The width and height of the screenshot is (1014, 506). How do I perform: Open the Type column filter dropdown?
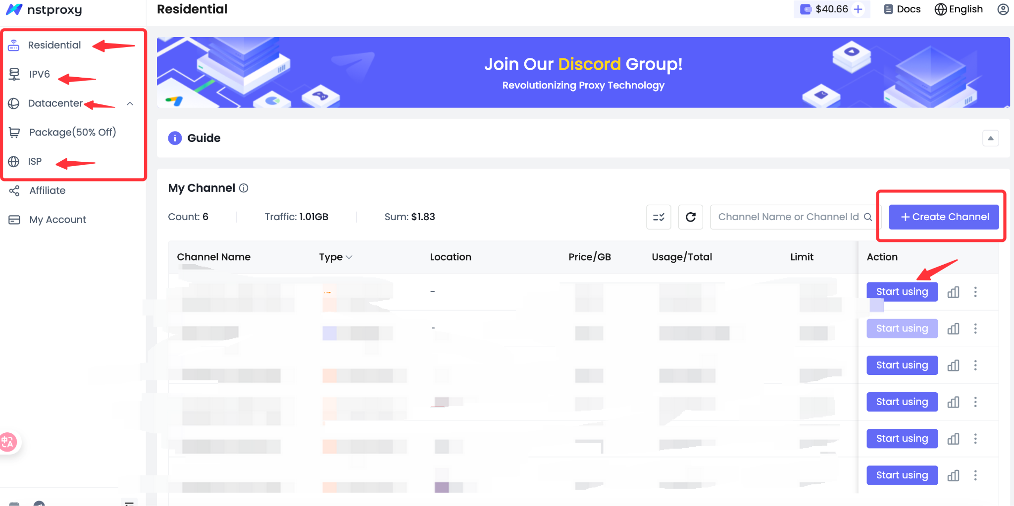(335, 257)
